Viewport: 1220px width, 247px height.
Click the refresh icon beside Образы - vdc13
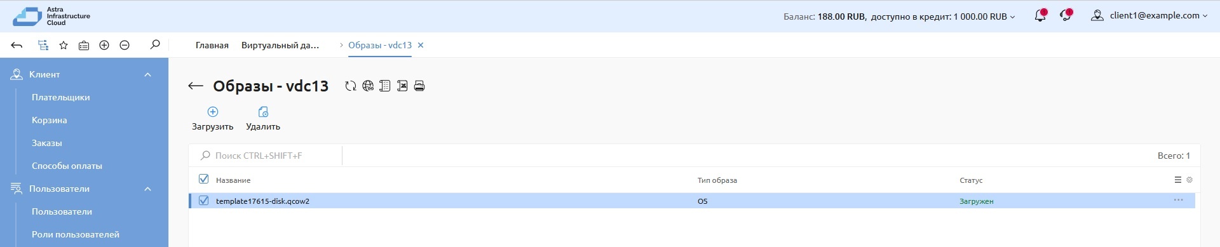point(350,86)
